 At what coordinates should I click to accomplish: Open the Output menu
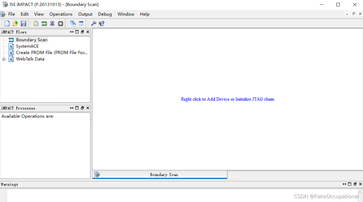(85, 14)
